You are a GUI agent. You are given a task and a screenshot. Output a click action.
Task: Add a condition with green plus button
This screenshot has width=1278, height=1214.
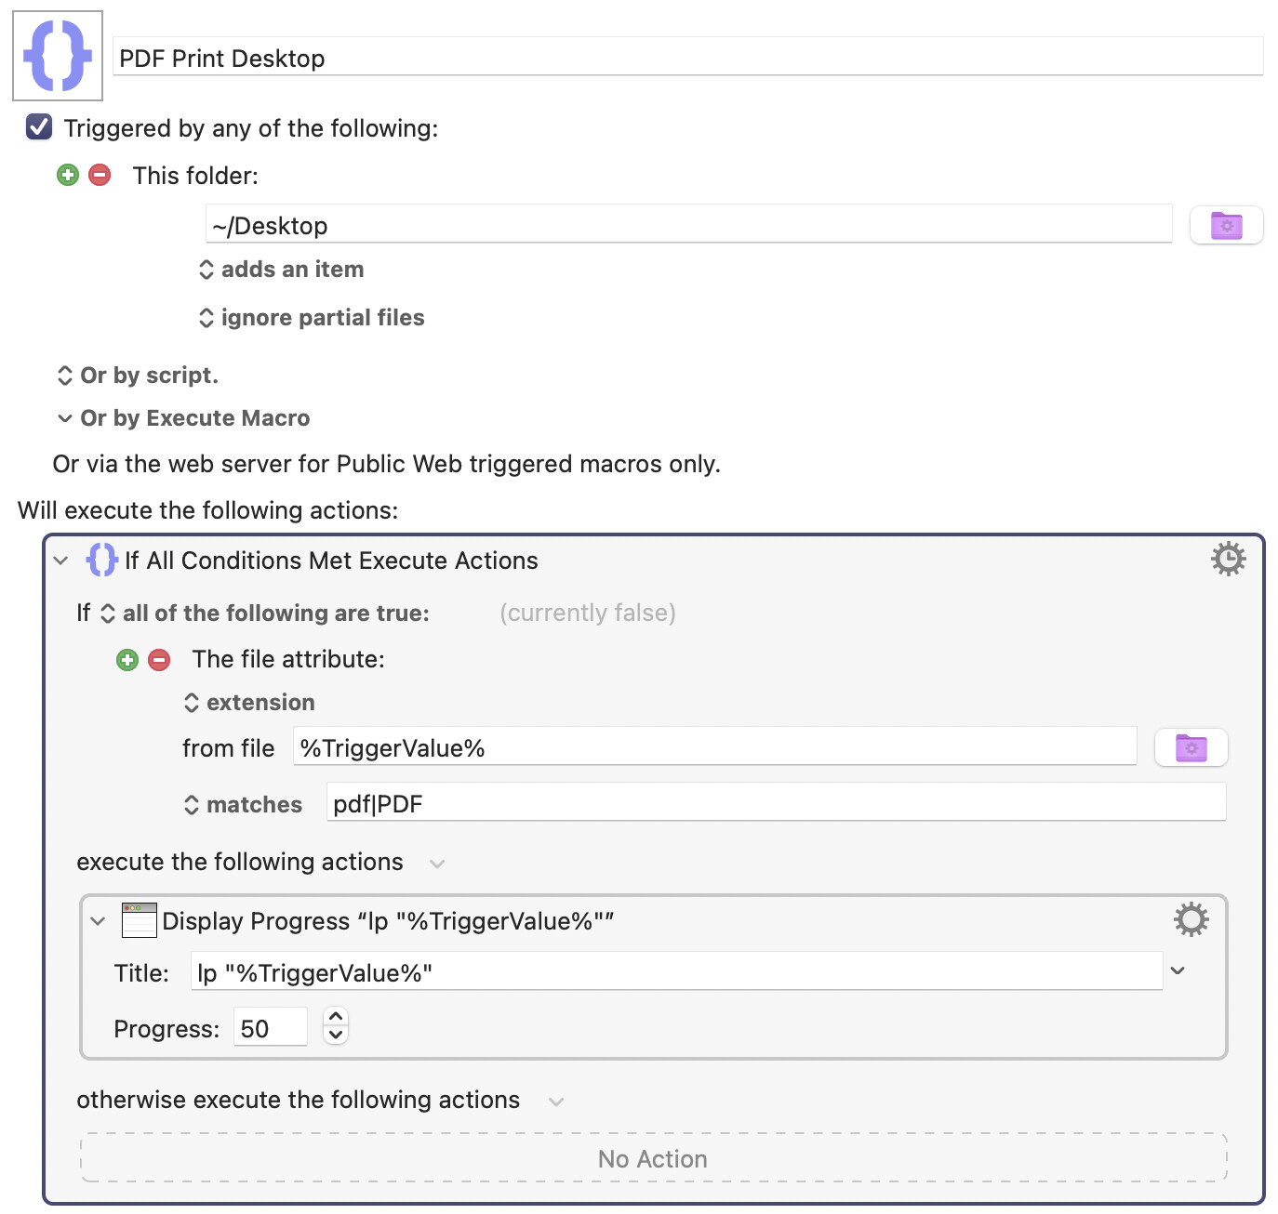127,660
